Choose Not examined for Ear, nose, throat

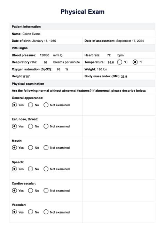click(x=46, y=126)
